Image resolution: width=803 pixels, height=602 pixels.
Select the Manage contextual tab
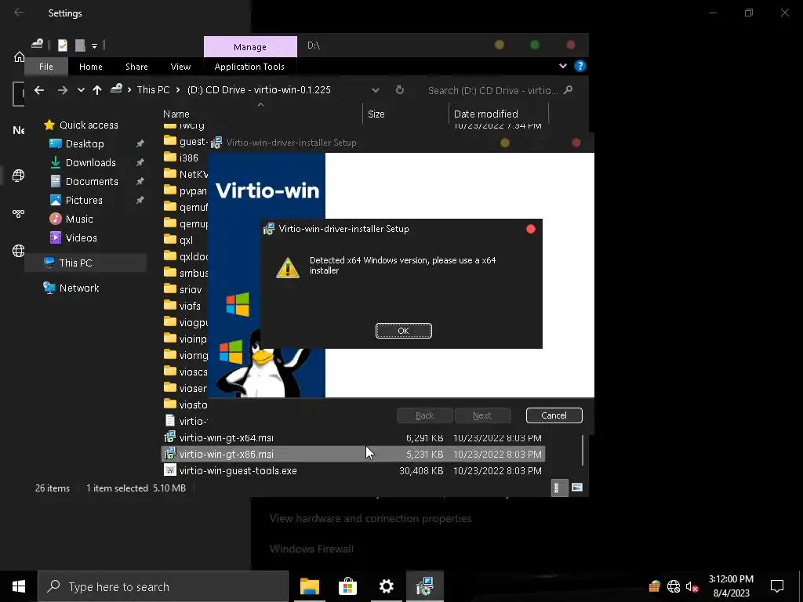pos(250,46)
